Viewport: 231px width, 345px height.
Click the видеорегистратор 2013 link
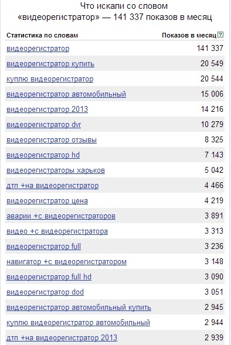pyautogui.click(x=47, y=110)
